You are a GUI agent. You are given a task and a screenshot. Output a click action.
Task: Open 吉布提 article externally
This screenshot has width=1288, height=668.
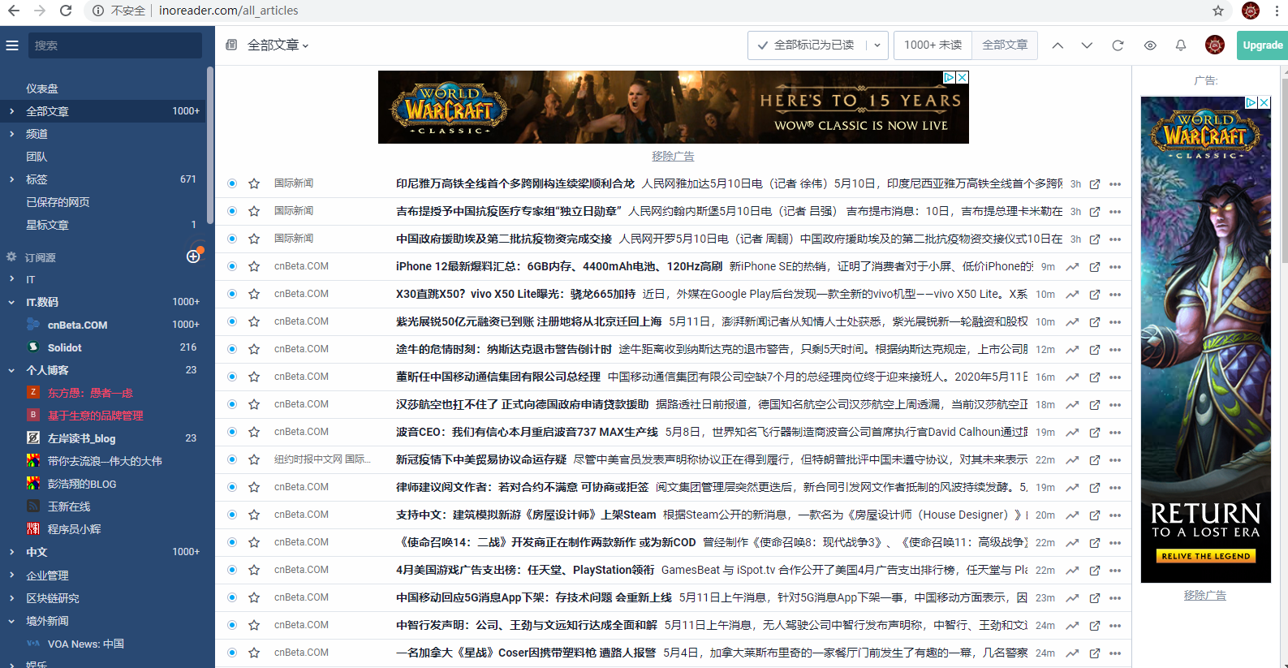1095,212
